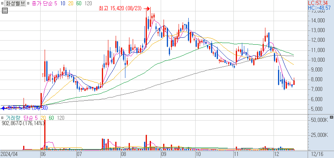
Task: Click the 12,000 price axis label
Action: [318, 40]
